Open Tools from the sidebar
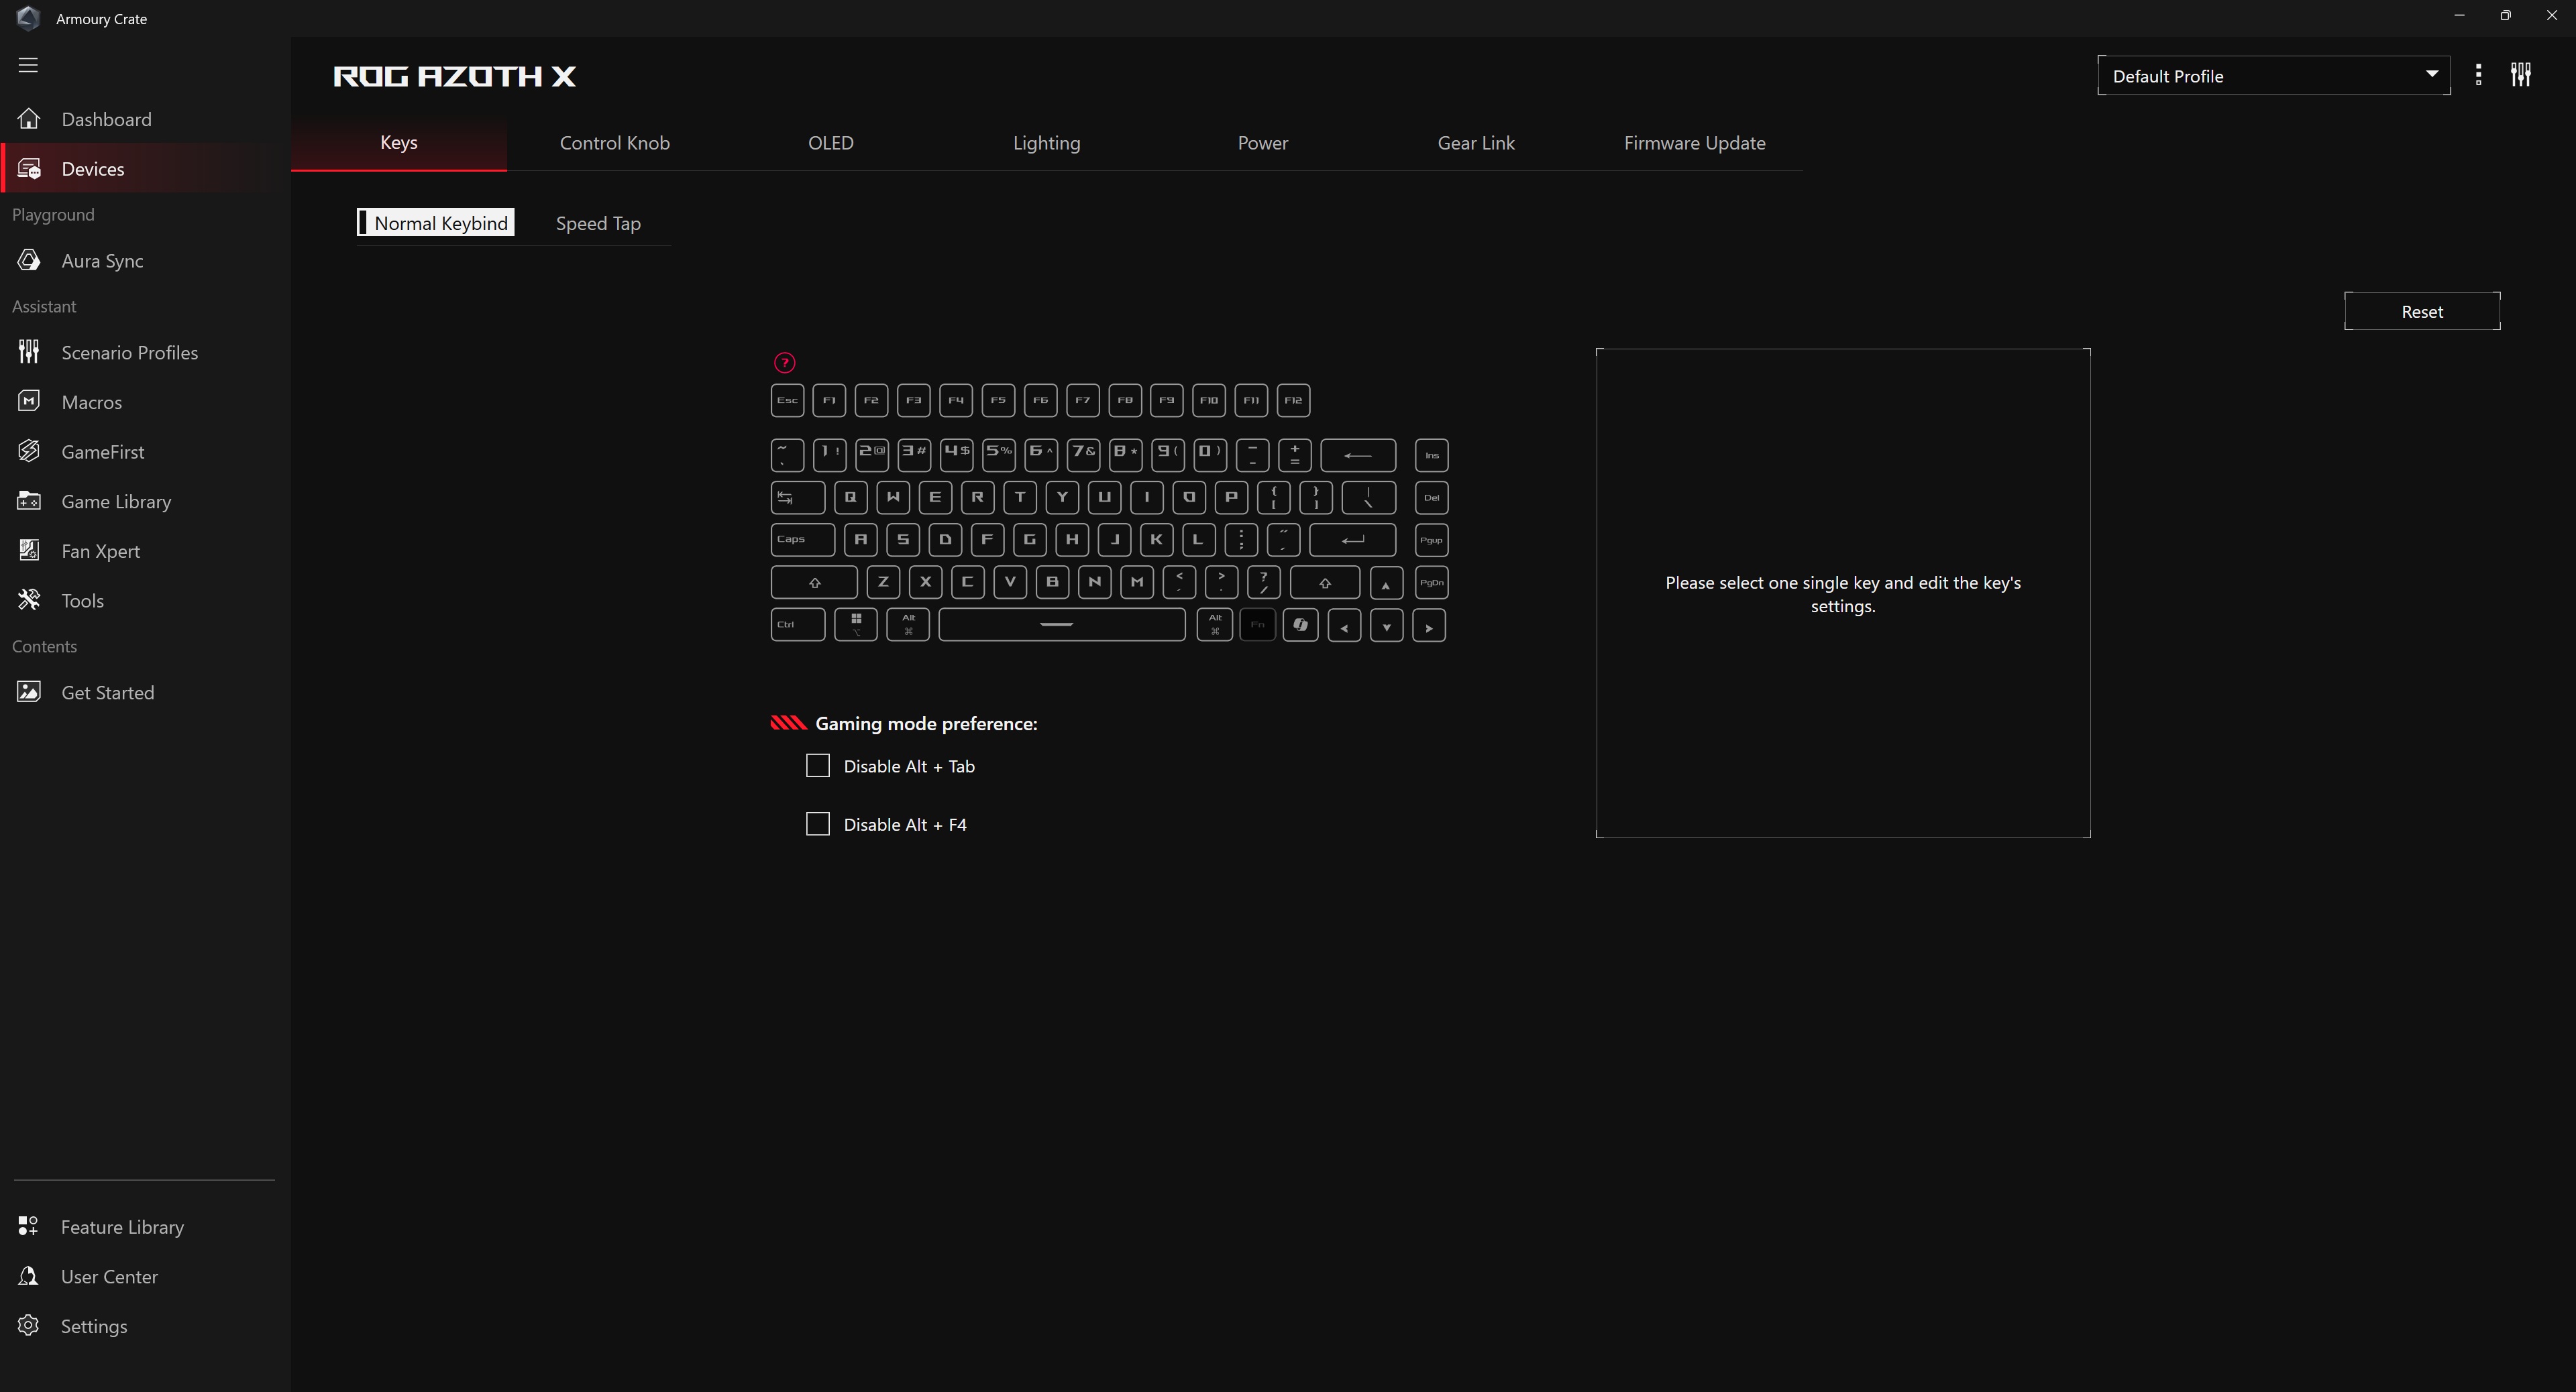2576x1392 pixels. 145,601
